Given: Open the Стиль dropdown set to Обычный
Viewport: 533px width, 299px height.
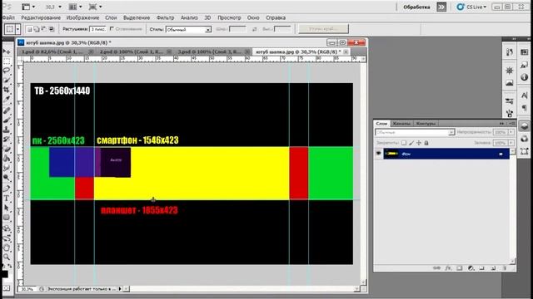Looking at the screenshot, I should pyautogui.click(x=188, y=30).
